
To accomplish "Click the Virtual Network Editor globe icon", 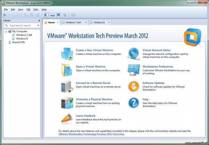I will [133, 54].
